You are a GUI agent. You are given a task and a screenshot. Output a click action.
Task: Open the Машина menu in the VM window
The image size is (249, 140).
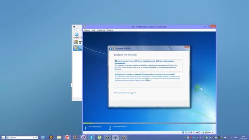[87, 30]
